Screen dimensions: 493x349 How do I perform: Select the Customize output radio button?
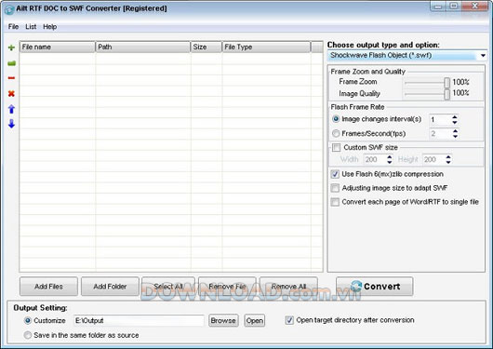coord(28,320)
